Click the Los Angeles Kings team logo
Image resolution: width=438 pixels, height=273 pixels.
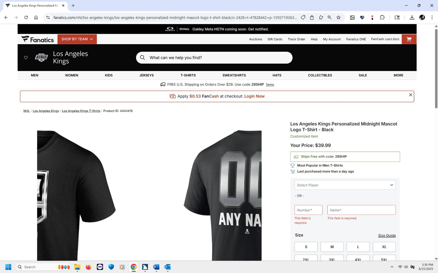[x=41, y=57]
